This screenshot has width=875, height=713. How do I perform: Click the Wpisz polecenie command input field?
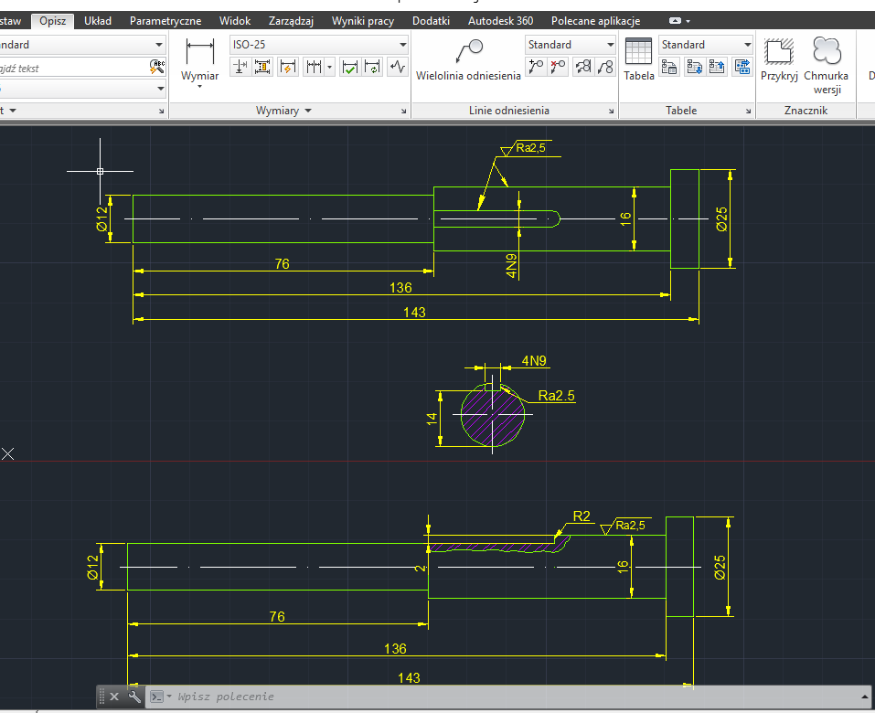514,697
